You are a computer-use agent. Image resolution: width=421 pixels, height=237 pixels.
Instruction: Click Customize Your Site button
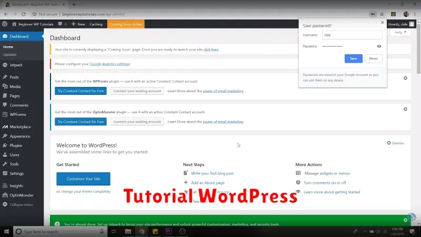coord(83,179)
